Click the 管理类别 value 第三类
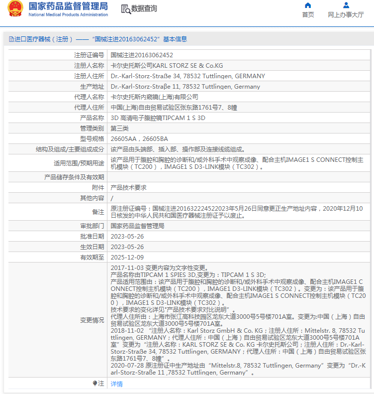The image size is (374, 394). point(119,129)
